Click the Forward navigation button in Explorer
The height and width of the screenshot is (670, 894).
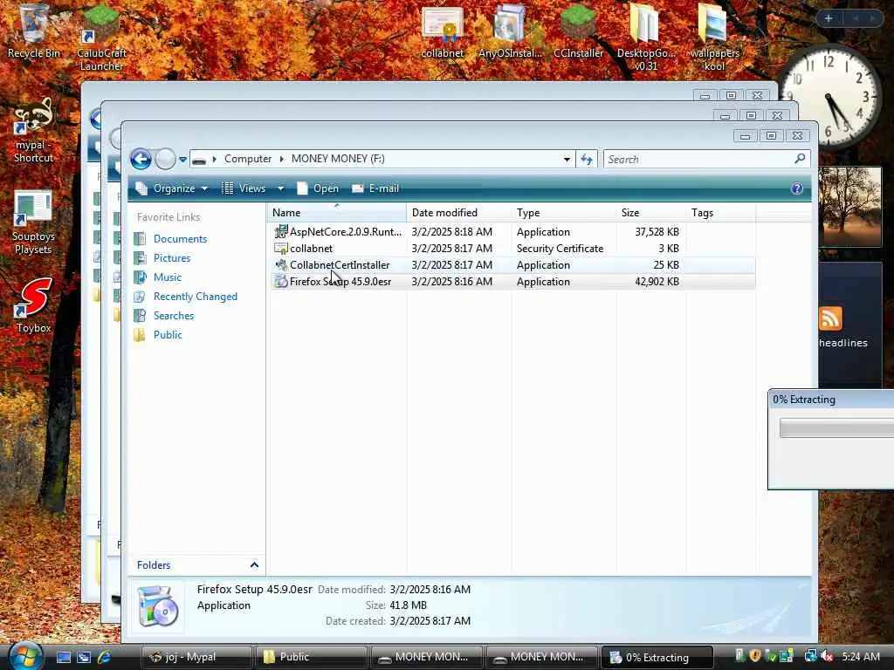tap(165, 159)
